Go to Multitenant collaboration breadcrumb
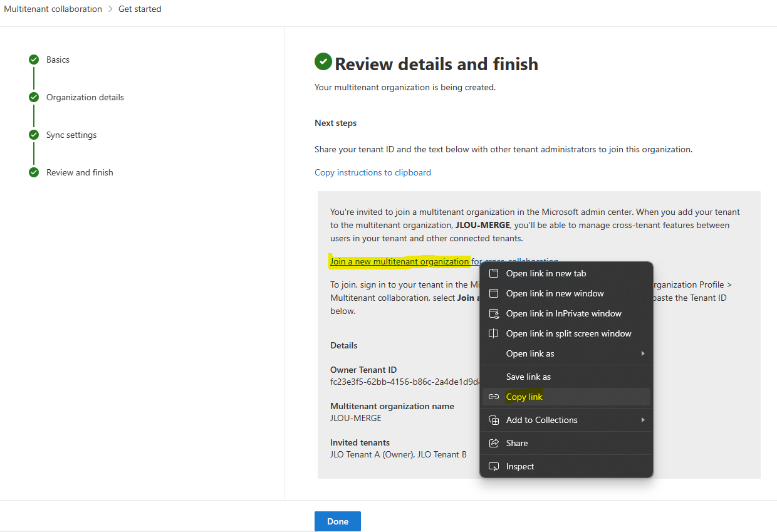 coord(53,9)
